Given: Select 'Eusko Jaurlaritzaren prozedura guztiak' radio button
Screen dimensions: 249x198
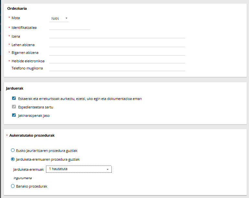Looking at the screenshot, I should coord(13,151).
